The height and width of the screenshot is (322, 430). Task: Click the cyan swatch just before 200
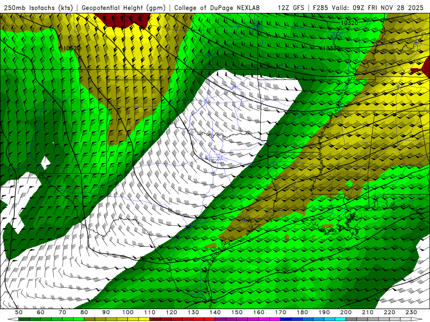point(340,319)
